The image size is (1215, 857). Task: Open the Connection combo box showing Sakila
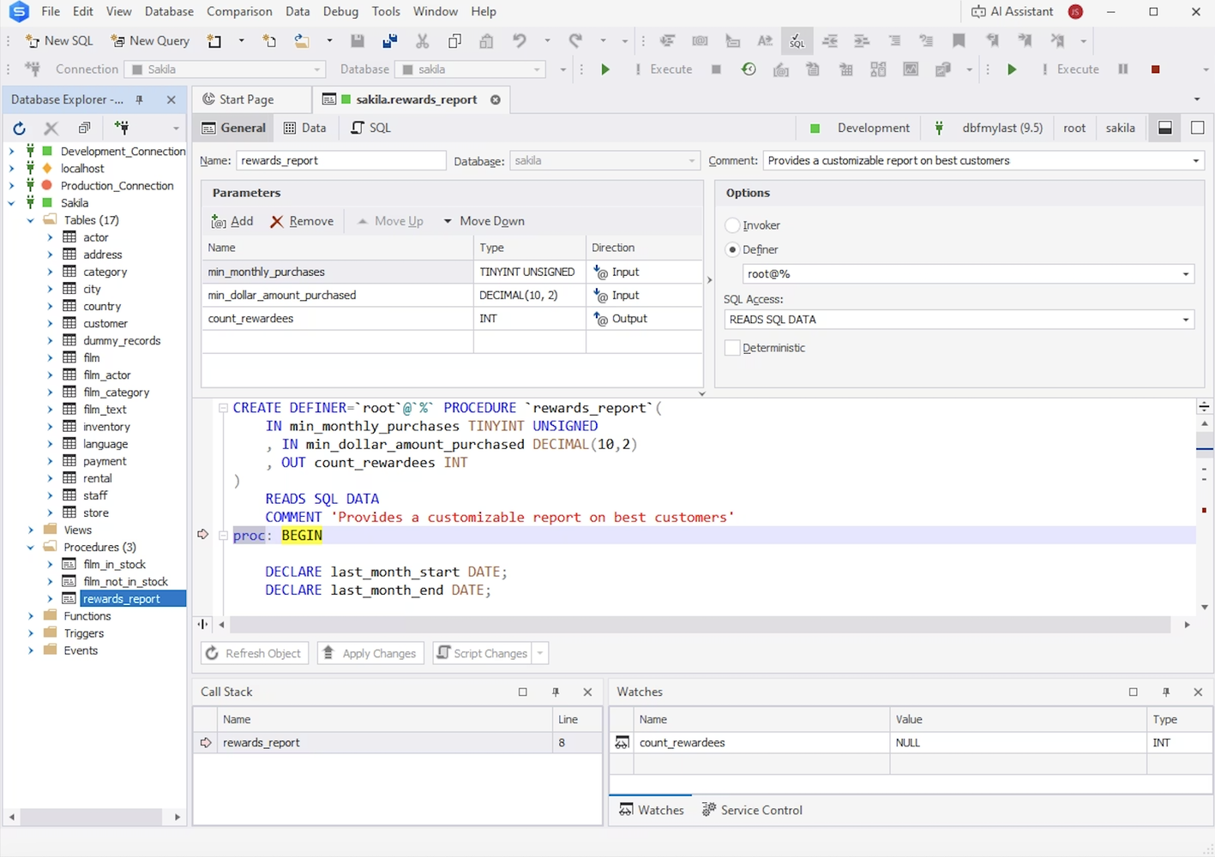pos(226,69)
